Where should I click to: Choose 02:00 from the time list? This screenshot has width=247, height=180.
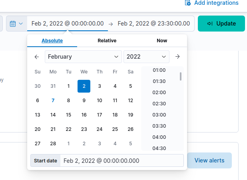pos(159,92)
